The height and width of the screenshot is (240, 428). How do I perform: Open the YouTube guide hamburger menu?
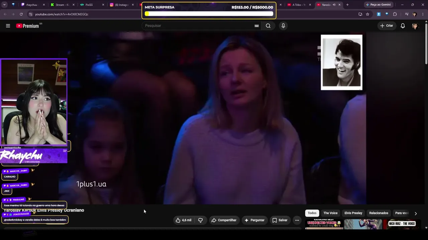pos(8,26)
